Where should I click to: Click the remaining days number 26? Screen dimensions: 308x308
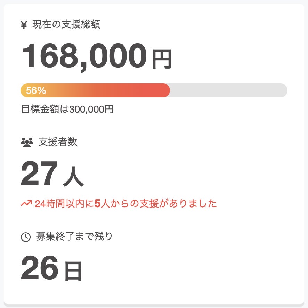point(39,268)
